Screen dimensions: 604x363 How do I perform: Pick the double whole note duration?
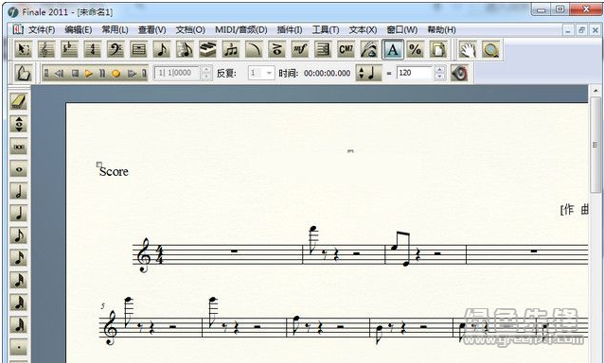19,147
